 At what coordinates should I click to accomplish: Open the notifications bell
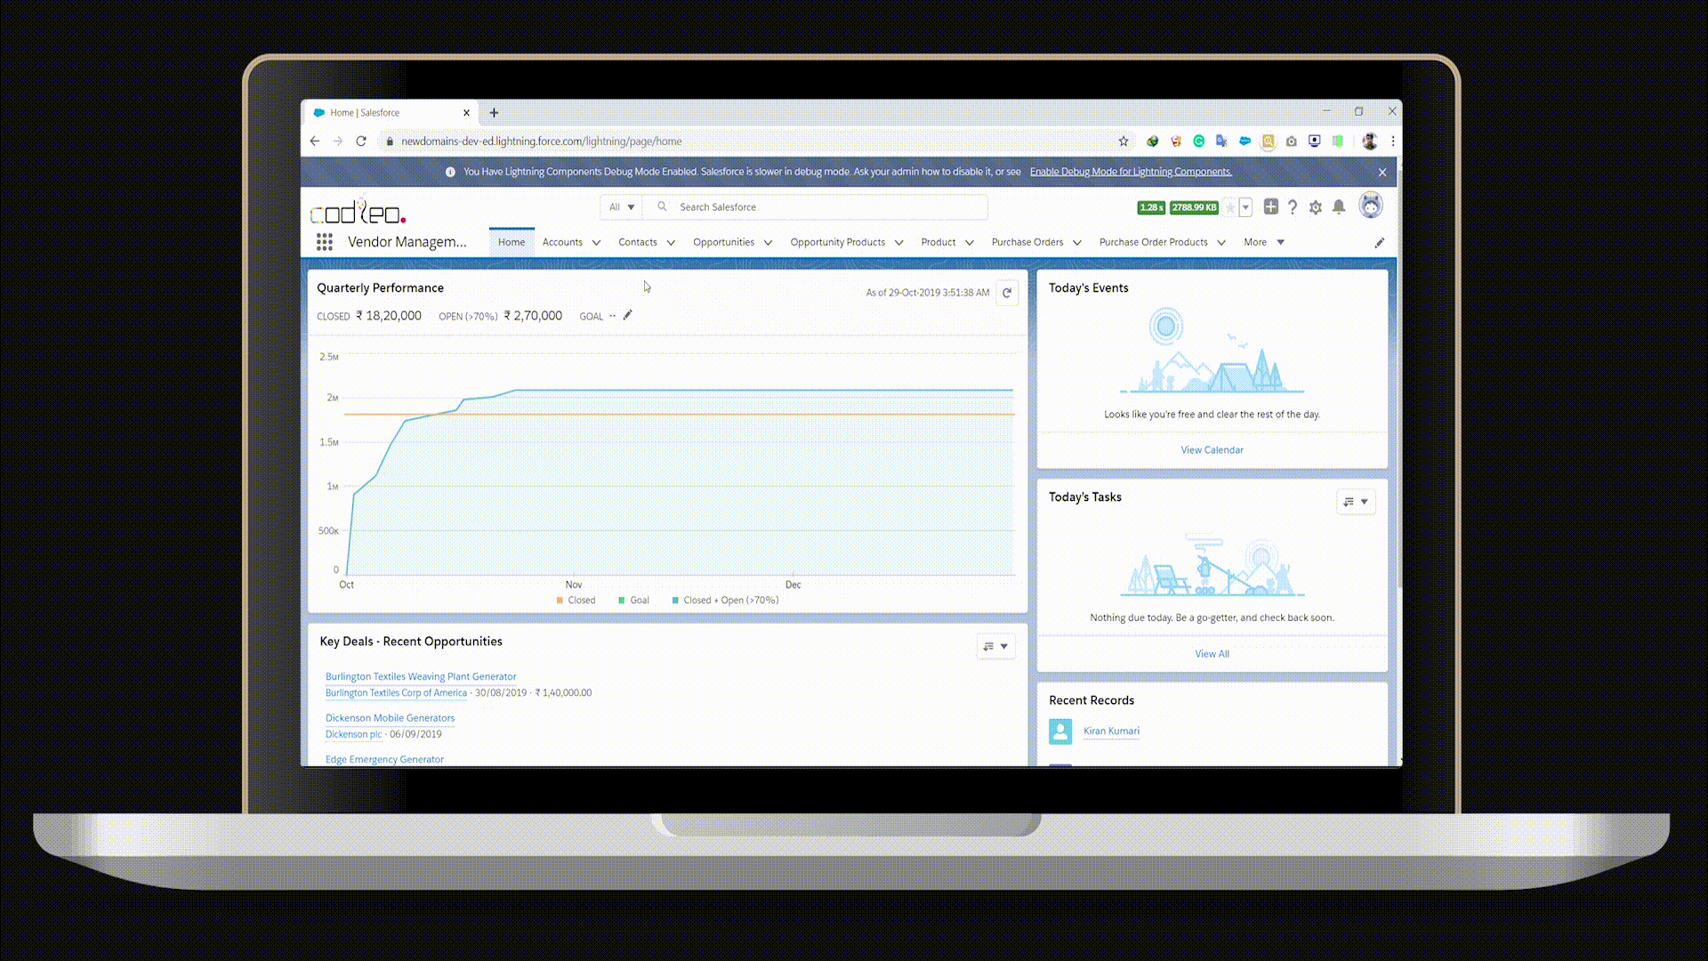pos(1339,207)
